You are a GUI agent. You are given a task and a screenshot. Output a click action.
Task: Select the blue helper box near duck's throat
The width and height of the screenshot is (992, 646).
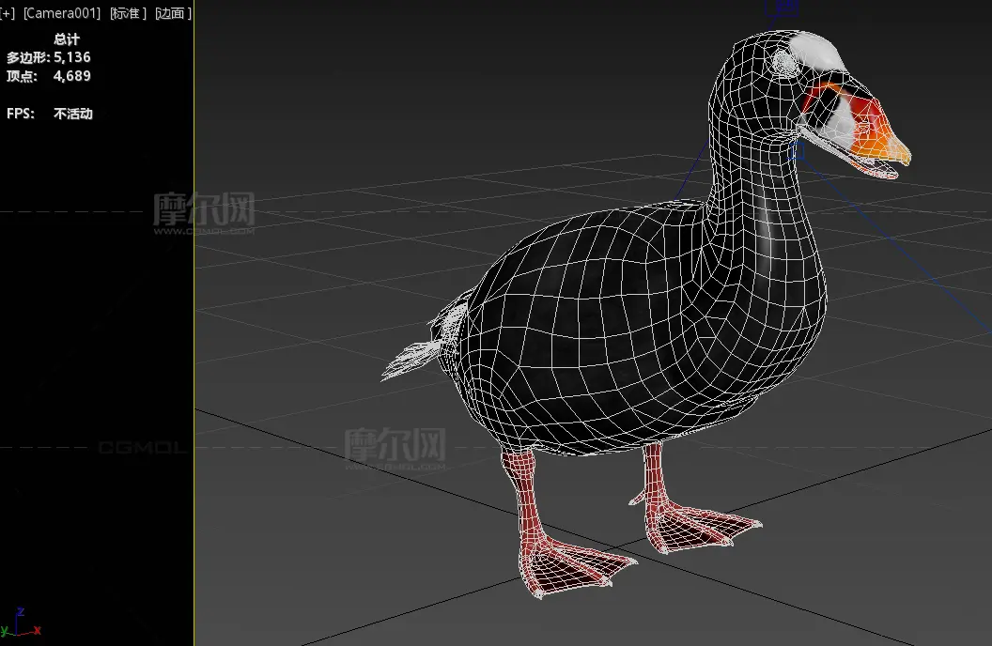799,150
